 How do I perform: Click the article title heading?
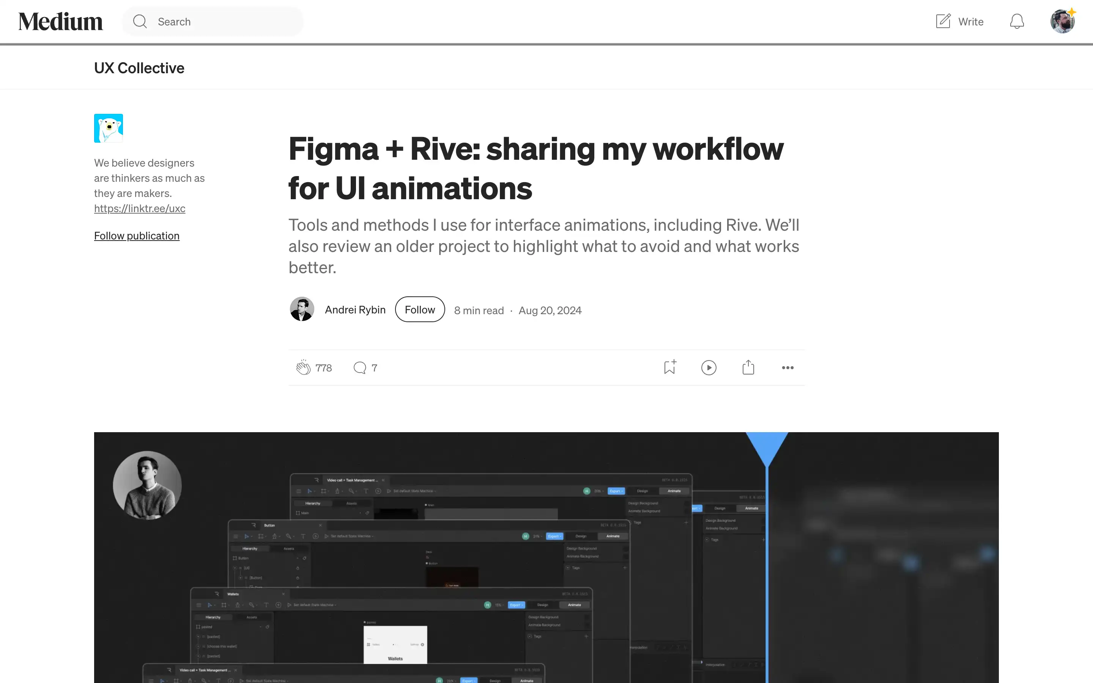536,168
